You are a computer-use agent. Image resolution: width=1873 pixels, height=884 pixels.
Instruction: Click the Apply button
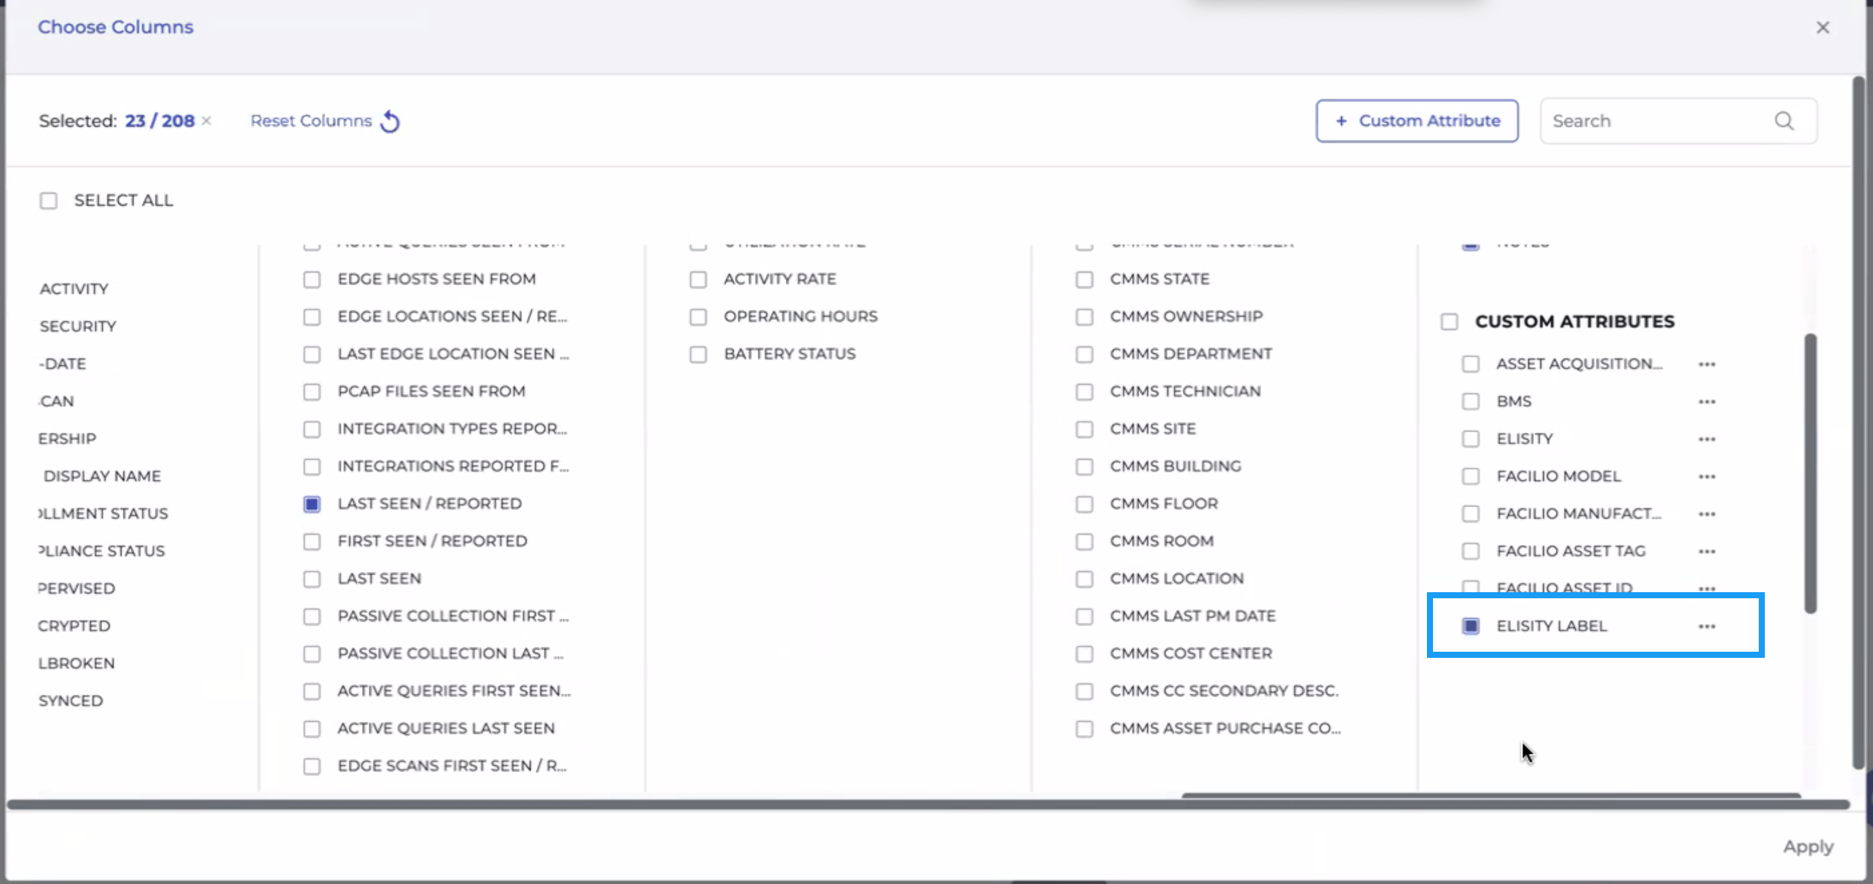1807,846
